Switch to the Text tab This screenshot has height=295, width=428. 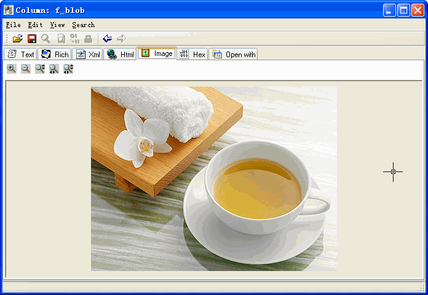20,54
